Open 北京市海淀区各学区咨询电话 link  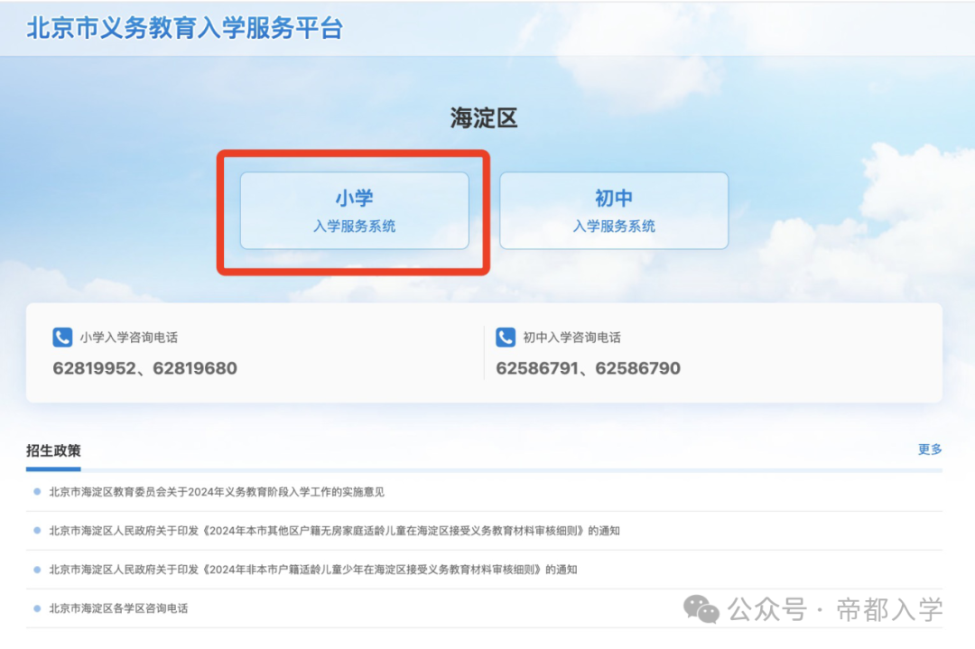click(118, 608)
